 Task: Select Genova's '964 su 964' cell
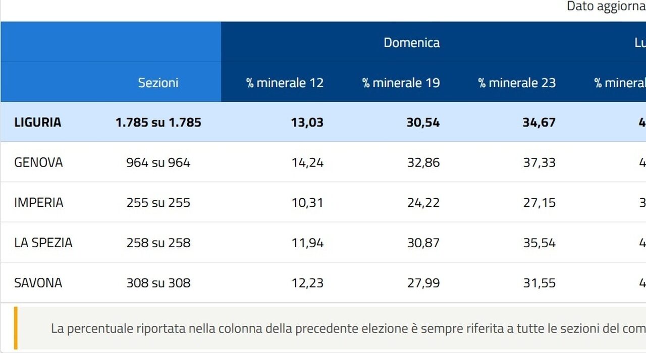pyautogui.click(x=158, y=162)
